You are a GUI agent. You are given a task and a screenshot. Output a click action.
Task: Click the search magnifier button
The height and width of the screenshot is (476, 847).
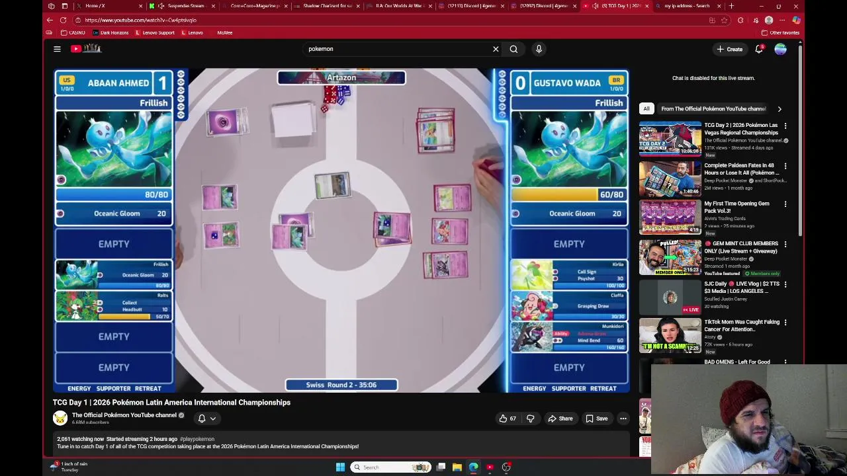[513, 49]
